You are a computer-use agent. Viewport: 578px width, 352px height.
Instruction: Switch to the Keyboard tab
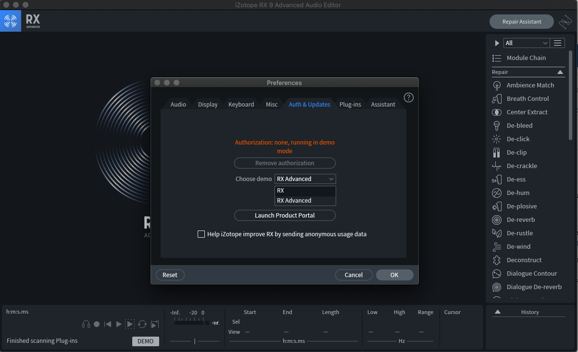[241, 104]
